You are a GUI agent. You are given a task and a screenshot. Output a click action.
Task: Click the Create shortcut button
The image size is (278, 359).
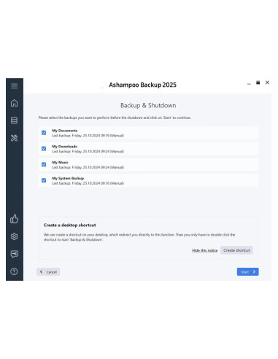coord(236,250)
